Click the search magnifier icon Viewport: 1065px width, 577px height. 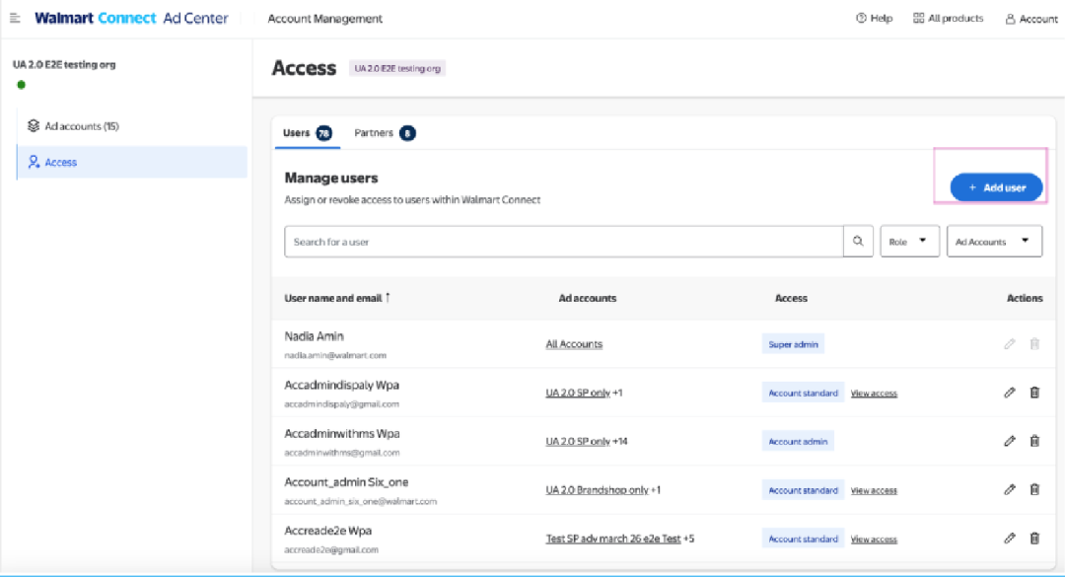pyautogui.click(x=858, y=242)
